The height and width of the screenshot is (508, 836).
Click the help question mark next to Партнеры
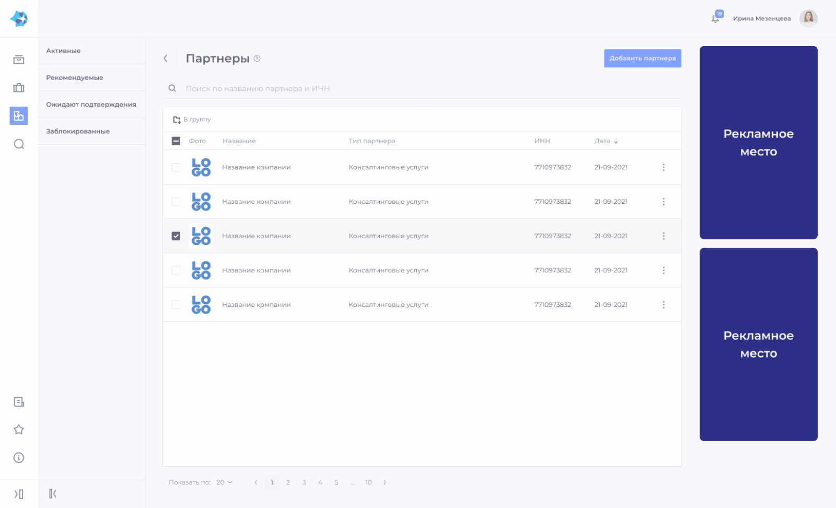(257, 59)
